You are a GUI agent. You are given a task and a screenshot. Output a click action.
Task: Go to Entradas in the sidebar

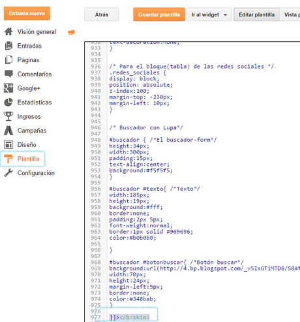[x=29, y=46]
